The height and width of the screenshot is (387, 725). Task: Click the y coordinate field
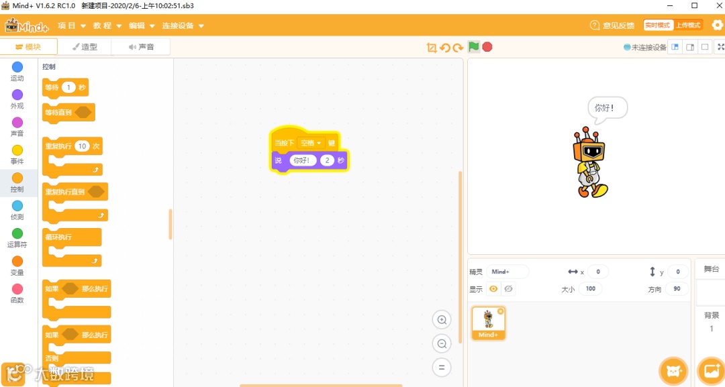(x=678, y=272)
